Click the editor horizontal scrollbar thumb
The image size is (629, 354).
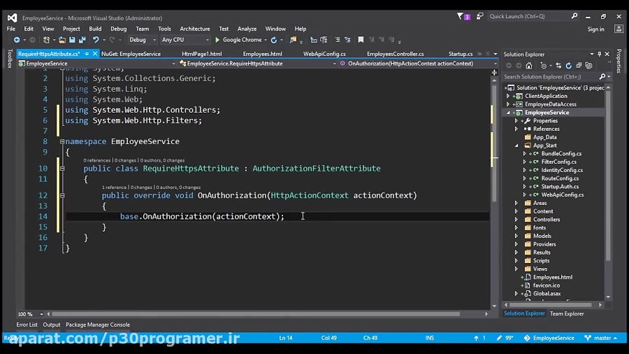coord(256,314)
